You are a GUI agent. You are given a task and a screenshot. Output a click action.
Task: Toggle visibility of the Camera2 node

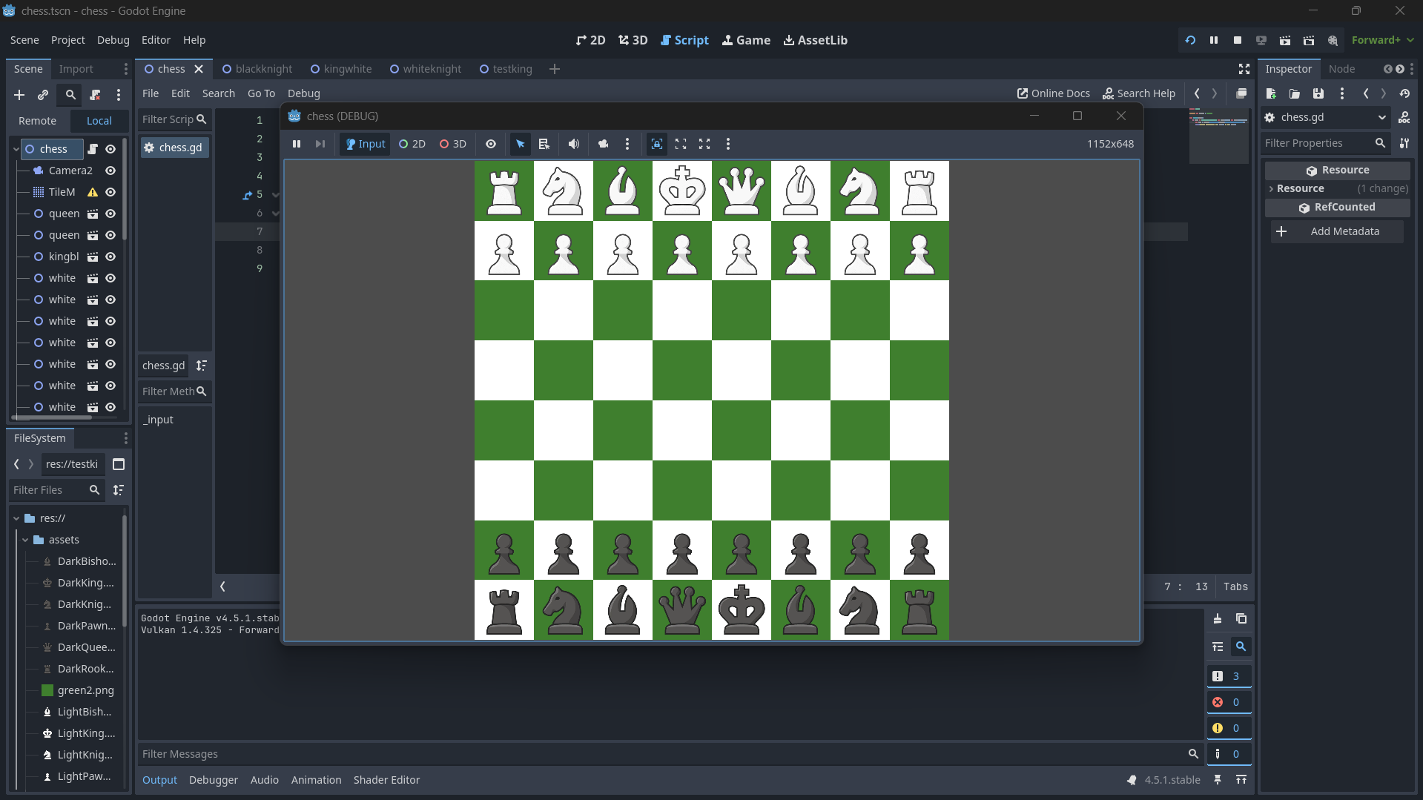110,171
